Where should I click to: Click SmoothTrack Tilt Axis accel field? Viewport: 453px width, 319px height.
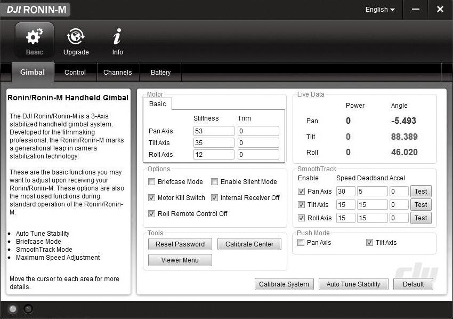tap(399, 204)
